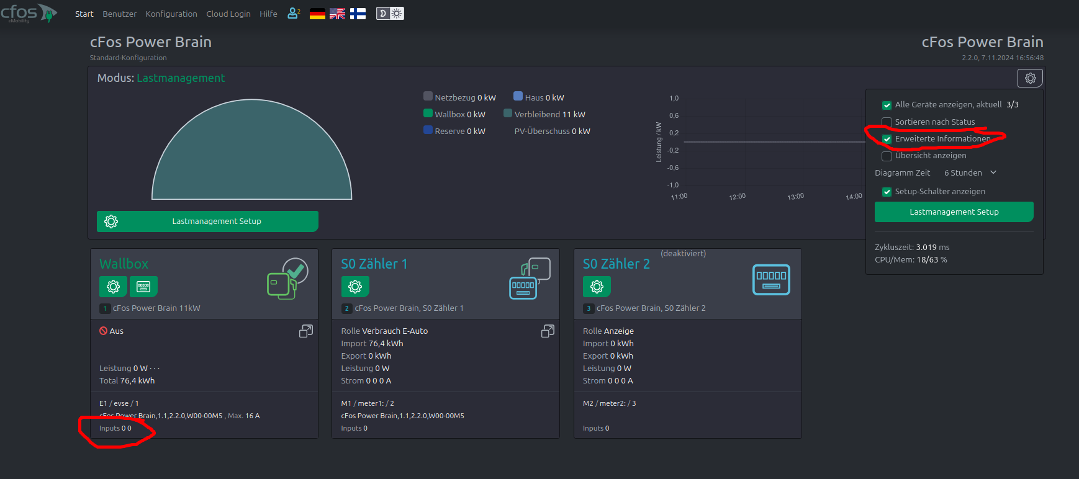This screenshot has height=479, width=1079.
Task: Switch language to Finnish flag
Action: (x=358, y=14)
